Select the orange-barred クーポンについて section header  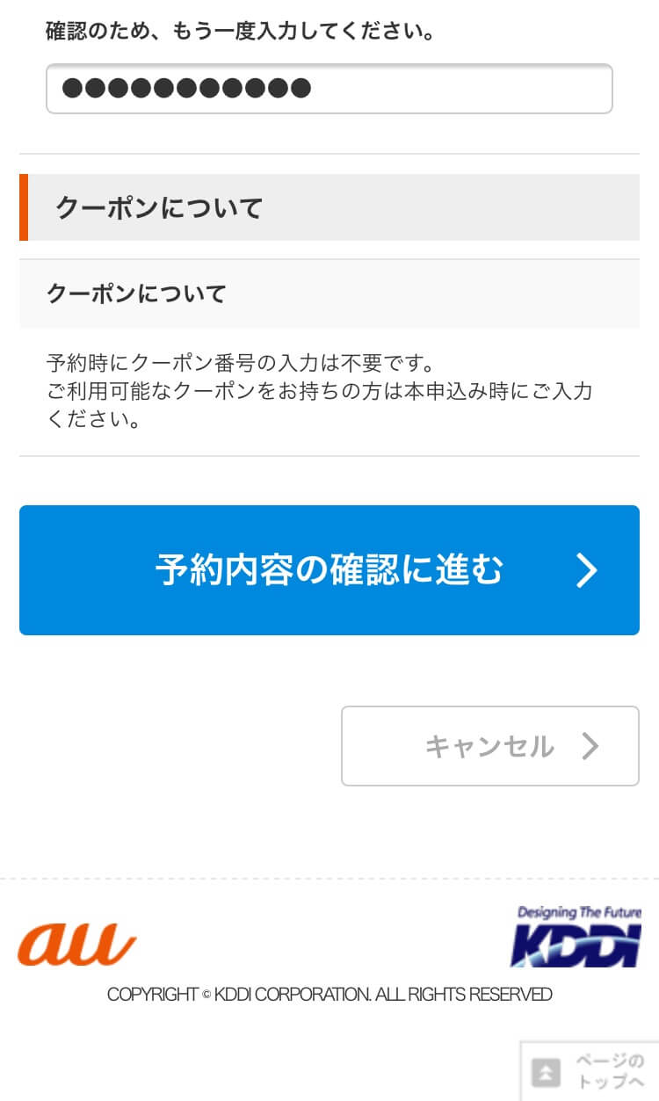(x=329, y=207)
